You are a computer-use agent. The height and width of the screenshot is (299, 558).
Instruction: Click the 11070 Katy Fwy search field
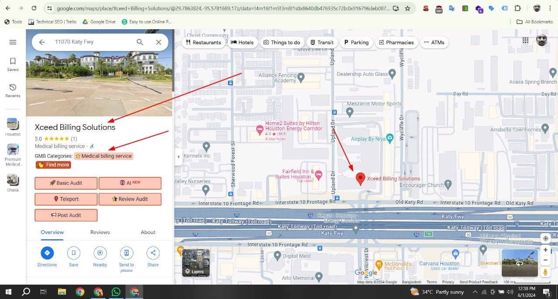pyautogui.click(x=92, y=42)
